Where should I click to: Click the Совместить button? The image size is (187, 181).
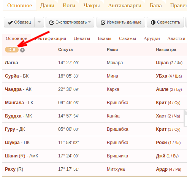tap(165, 22)
